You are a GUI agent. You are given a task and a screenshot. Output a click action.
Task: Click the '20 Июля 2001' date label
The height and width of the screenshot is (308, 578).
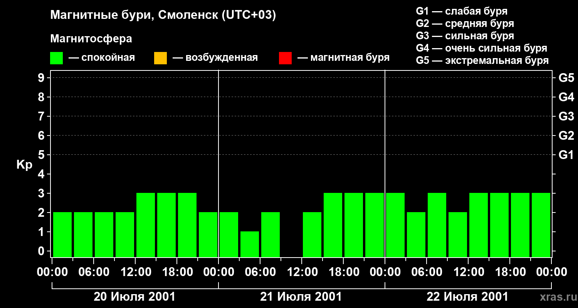pyautogui.click(x=134, y=297)
